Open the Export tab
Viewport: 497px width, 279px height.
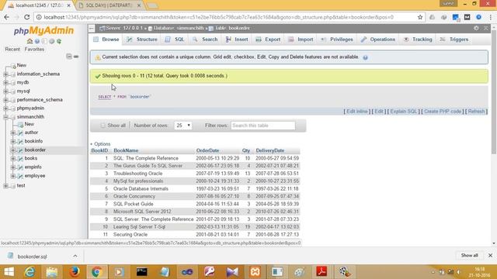tap(268, 40)
